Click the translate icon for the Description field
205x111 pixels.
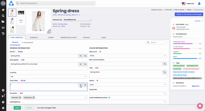pyautogui.click(x=85, y=64)
